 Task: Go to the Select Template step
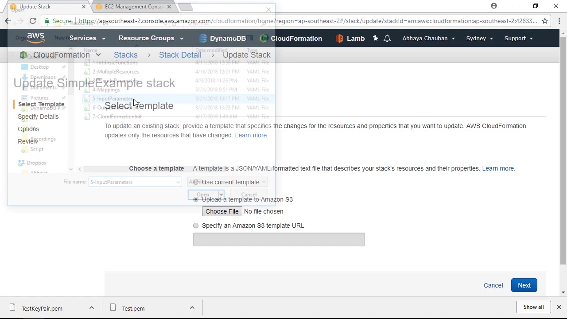tap(41, 105)
